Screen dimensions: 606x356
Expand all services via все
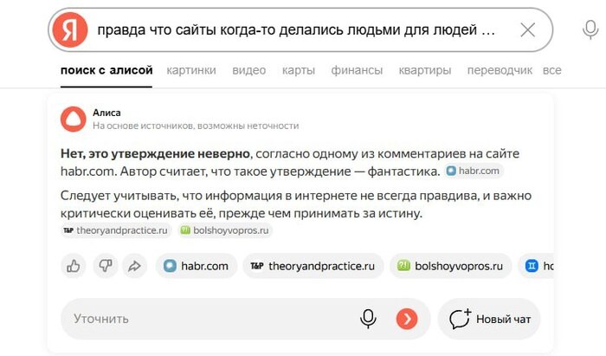tap(551, 70)
